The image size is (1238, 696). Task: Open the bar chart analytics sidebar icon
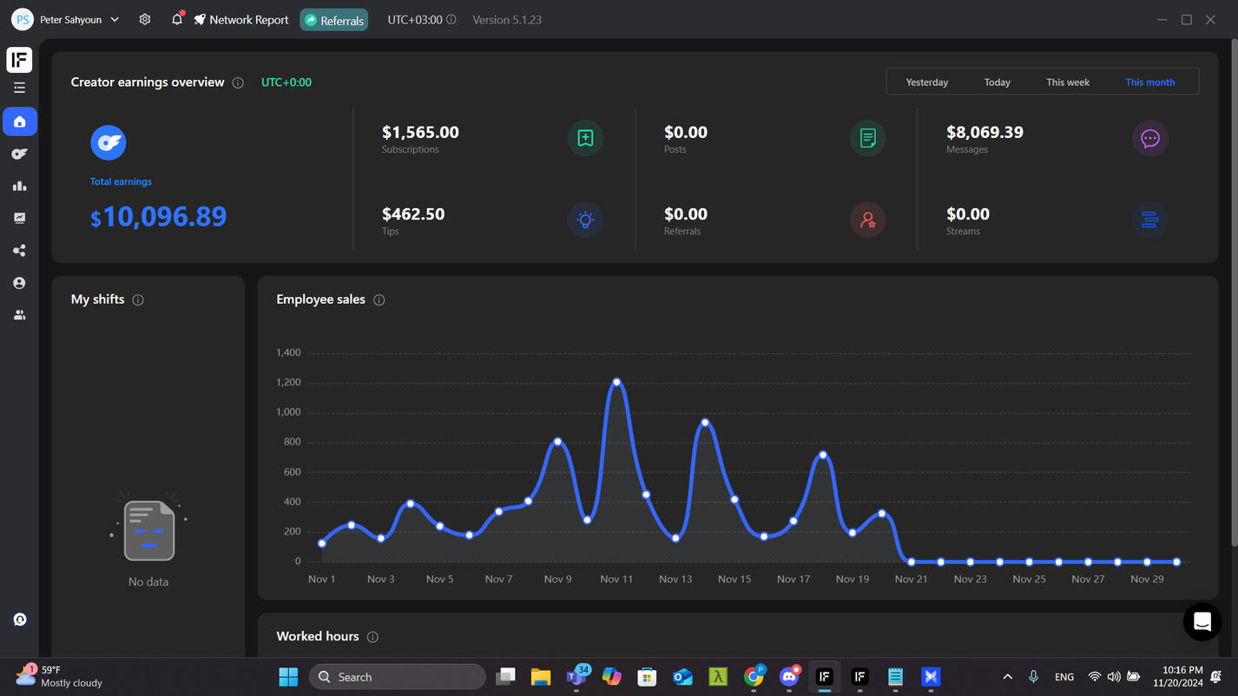(x=20, y=186)
